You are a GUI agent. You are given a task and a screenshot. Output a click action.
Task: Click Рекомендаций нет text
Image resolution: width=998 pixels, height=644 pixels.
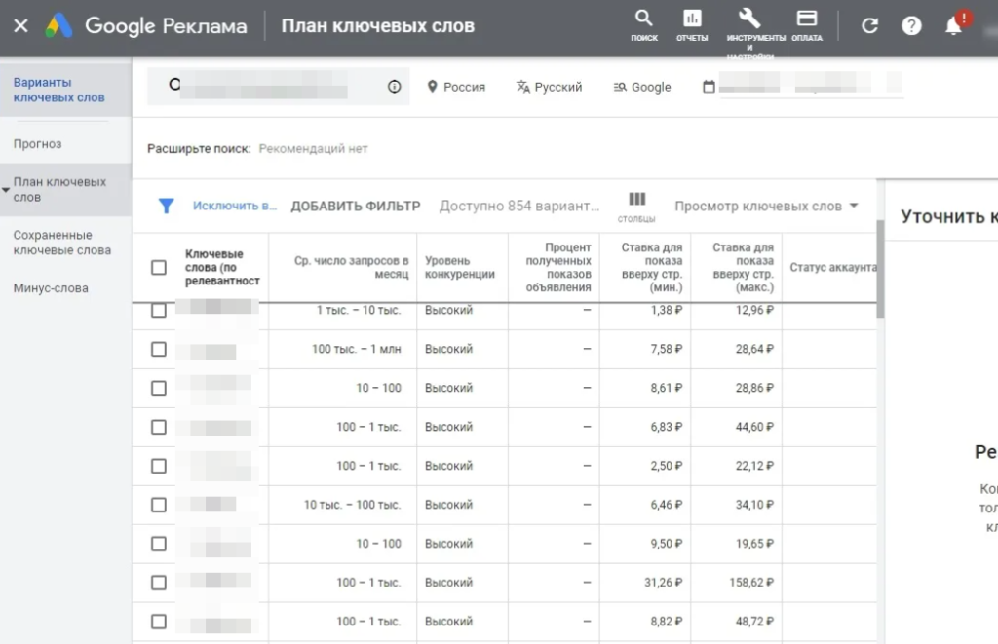click(313, 149)
